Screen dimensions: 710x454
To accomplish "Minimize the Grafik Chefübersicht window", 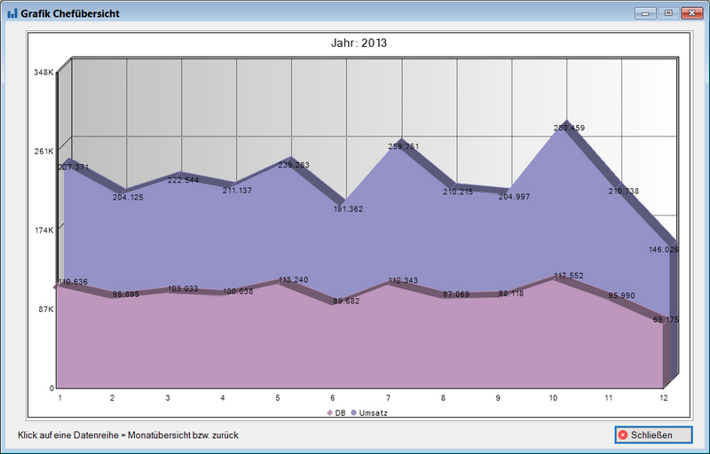I will point(647,13).
